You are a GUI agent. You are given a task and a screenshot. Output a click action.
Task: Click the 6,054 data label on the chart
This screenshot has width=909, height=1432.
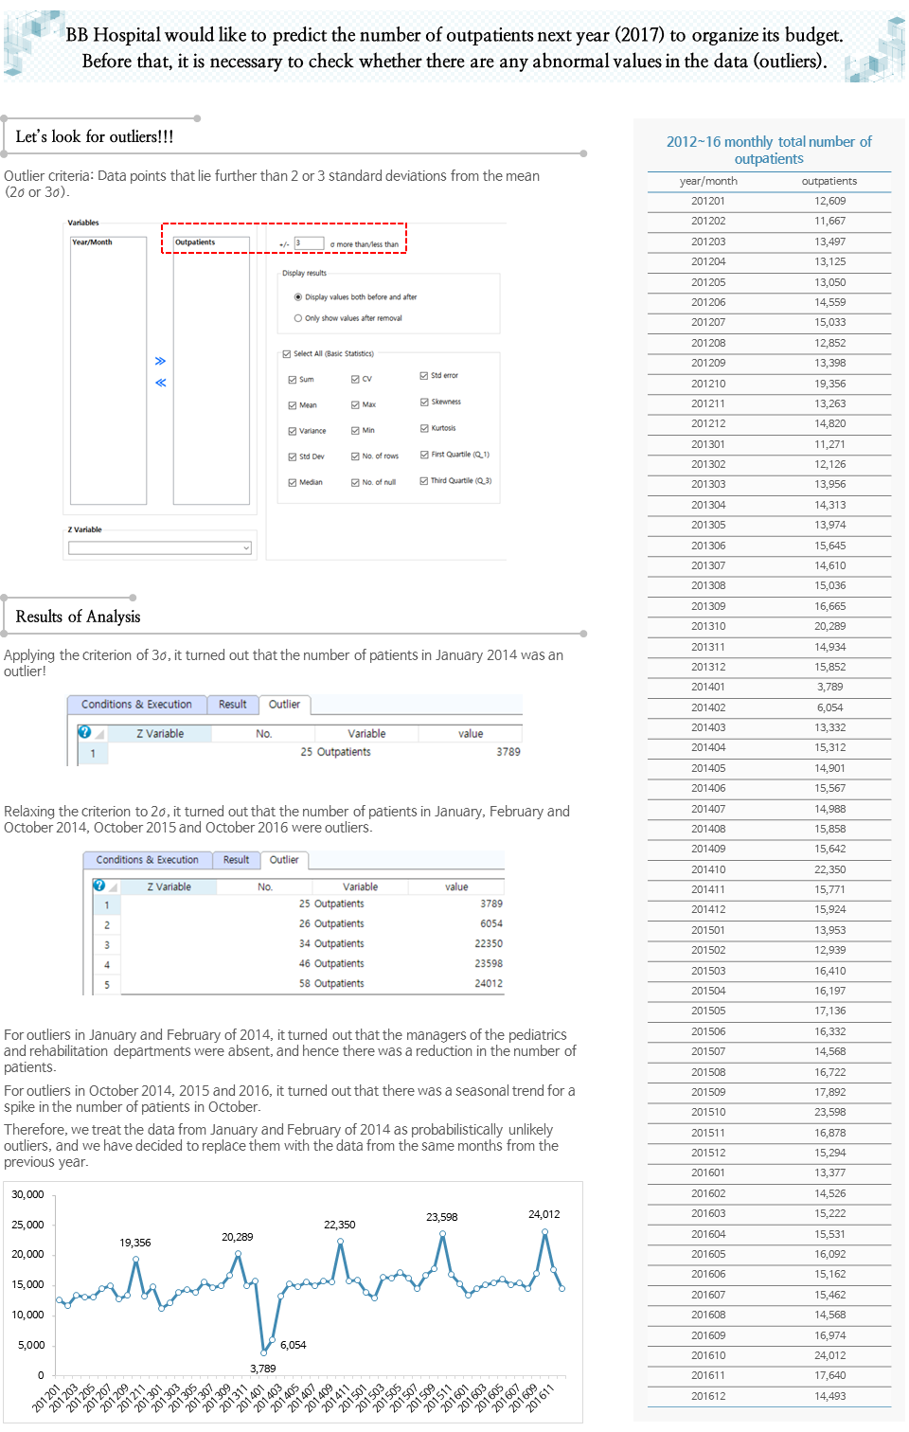(x=294, y=1345)
